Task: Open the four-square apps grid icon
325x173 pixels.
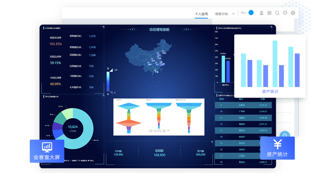Action: 269,13
